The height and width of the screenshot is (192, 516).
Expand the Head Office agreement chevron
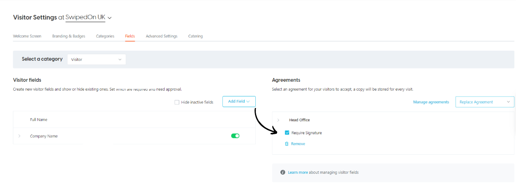[x=279, y=120]
